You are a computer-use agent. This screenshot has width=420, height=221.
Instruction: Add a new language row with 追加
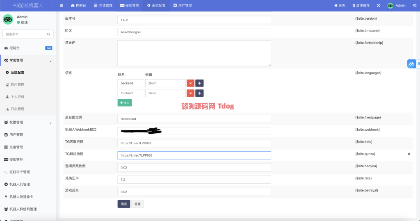(x=125, y=103)
